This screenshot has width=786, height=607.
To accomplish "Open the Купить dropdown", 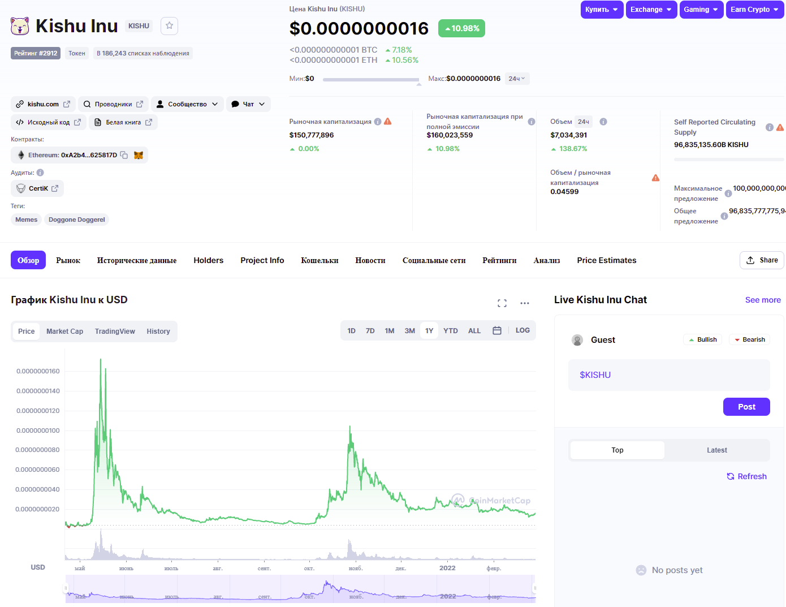I will point(602,10).
